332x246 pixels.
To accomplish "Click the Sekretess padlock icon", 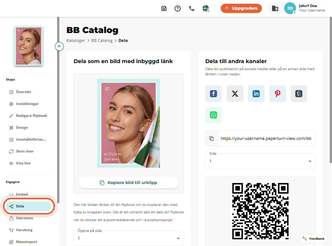I will (x=11, y=218).
